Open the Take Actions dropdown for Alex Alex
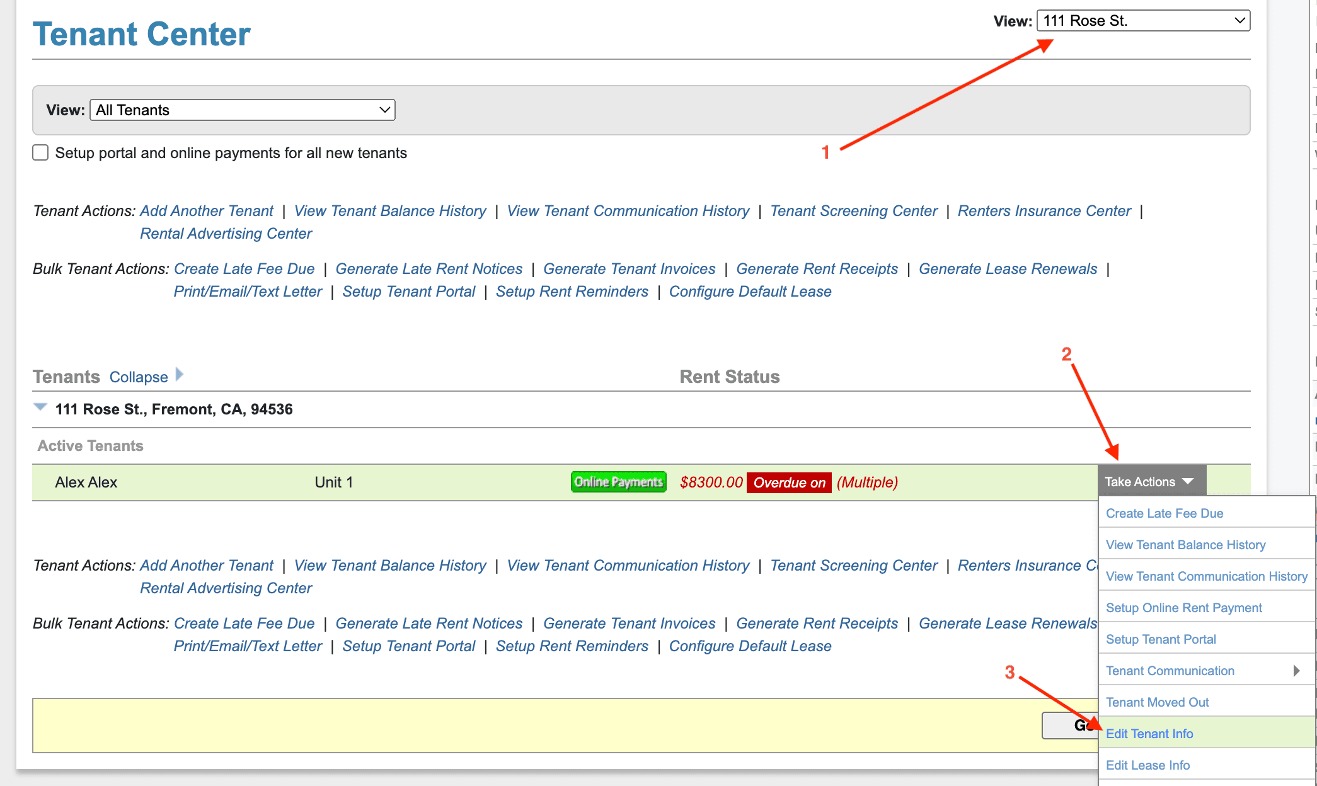The height and width of the screenshot is (786, 1317). coord(1151,481)
